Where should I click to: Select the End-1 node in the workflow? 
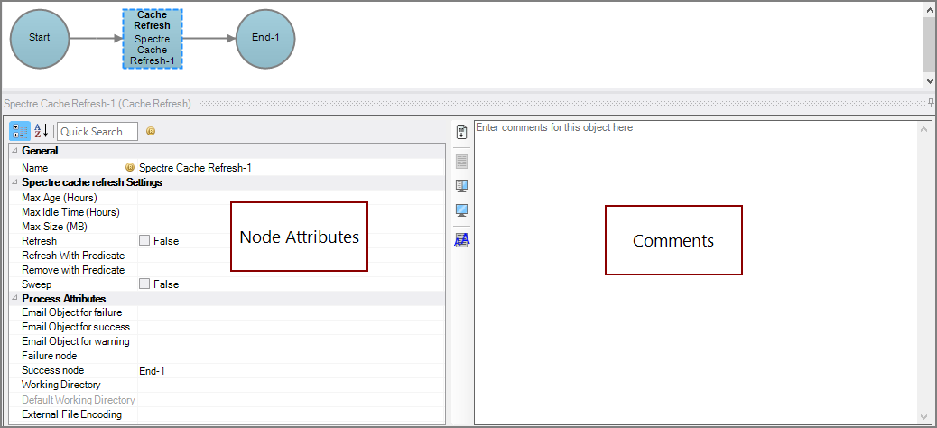coord(264,38)
